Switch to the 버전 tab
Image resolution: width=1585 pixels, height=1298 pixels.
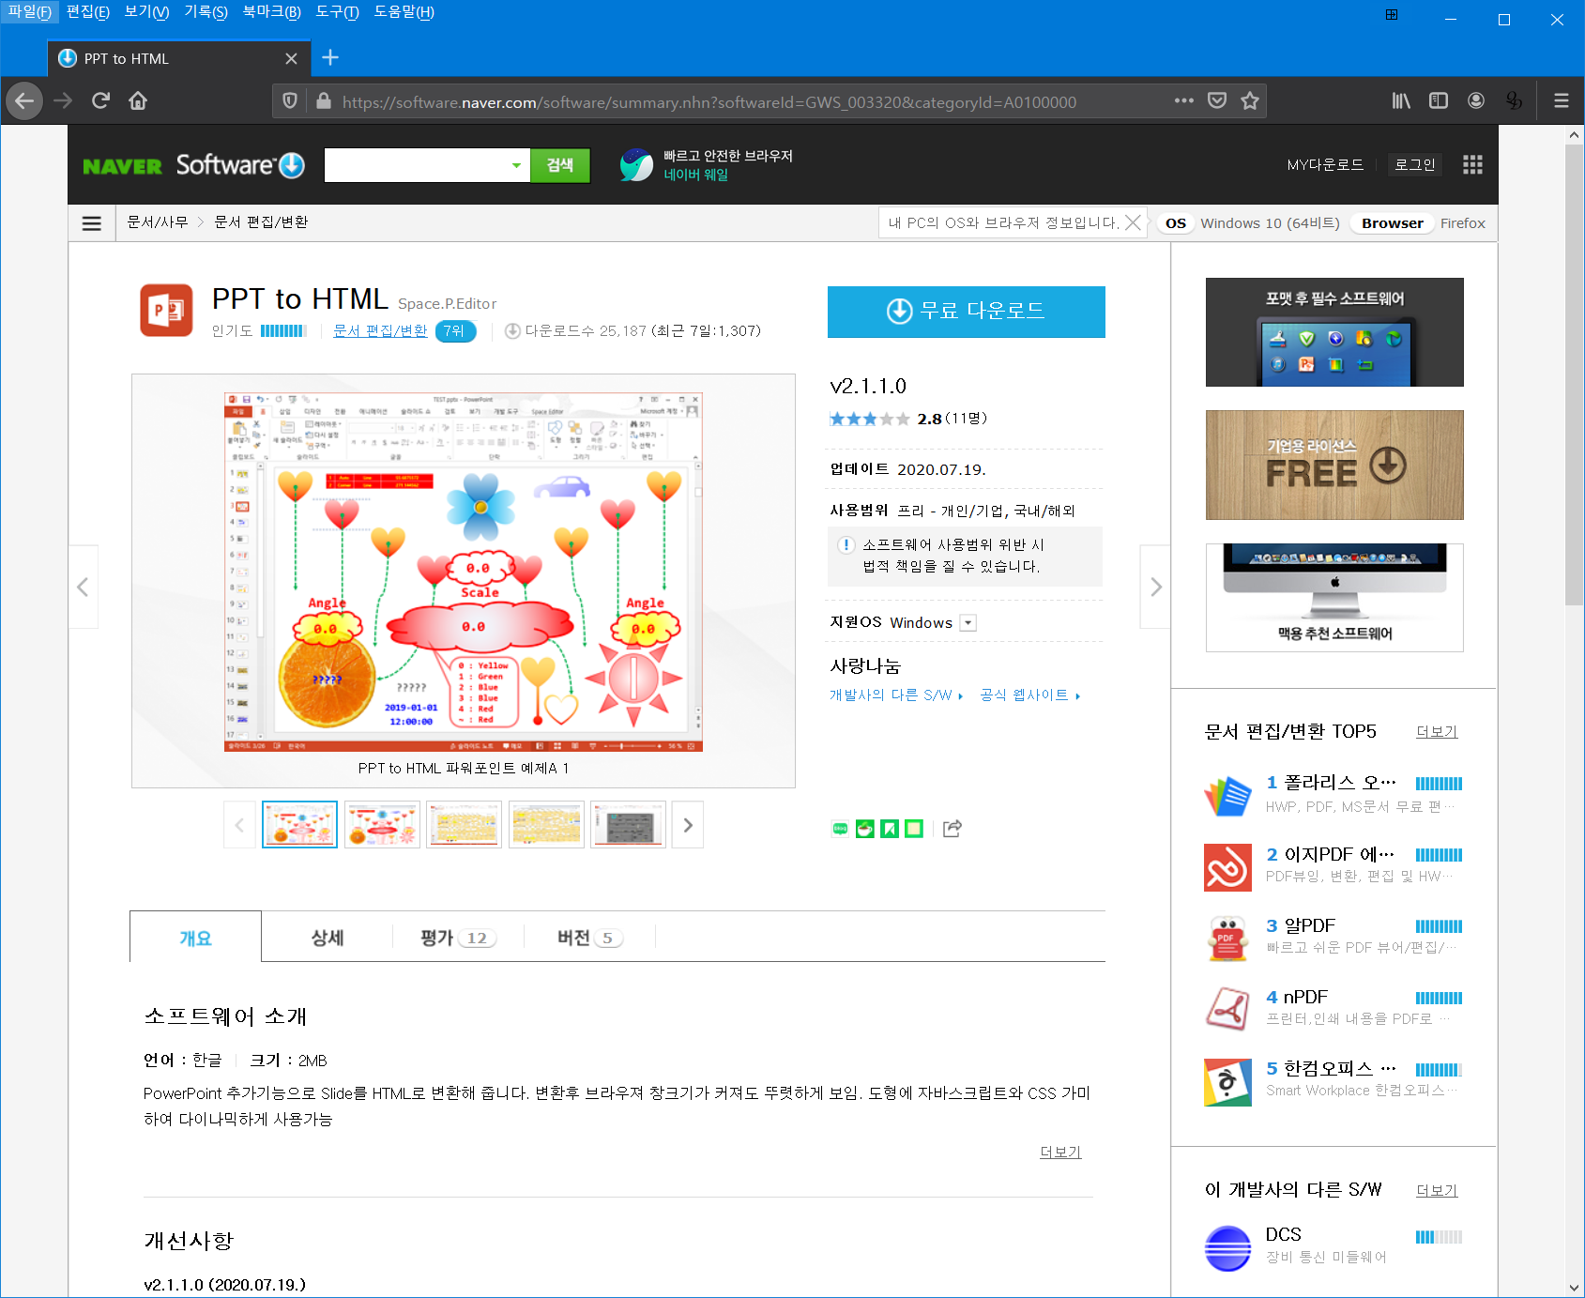[589, 938]
